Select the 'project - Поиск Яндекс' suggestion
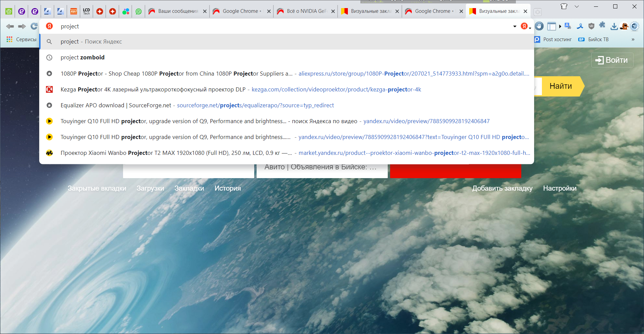Viewport: 644px width, 334px height. coord(287,41)
